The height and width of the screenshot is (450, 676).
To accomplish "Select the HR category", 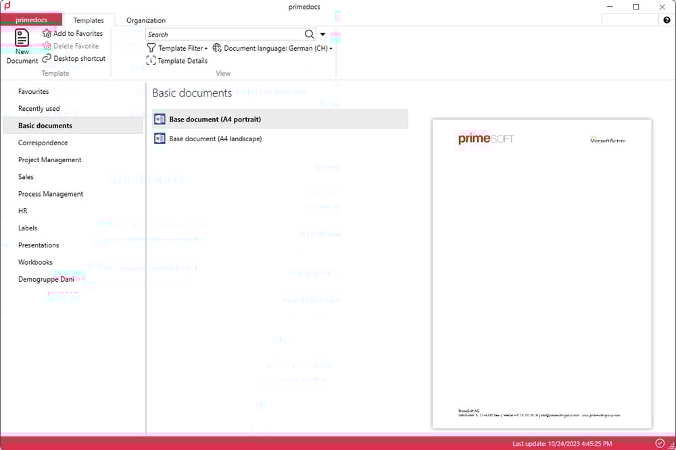I will click(73, 211).
